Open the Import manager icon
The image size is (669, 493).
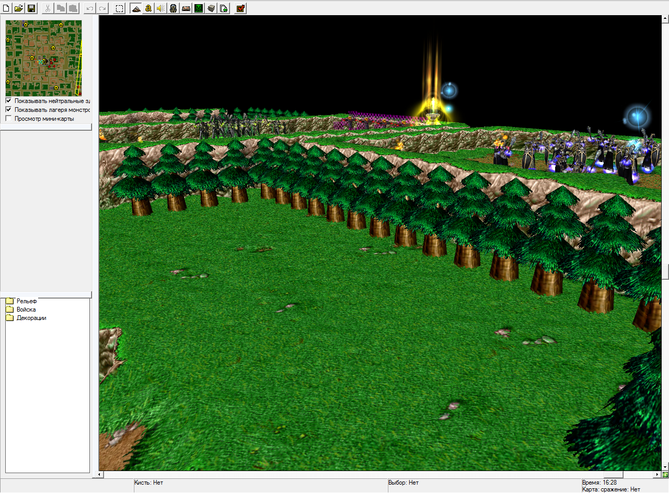(224, 8)
